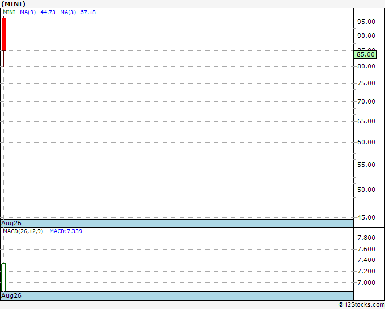Click the red MINI candlestick body
The image size is (385, 309).
point(4,34)
